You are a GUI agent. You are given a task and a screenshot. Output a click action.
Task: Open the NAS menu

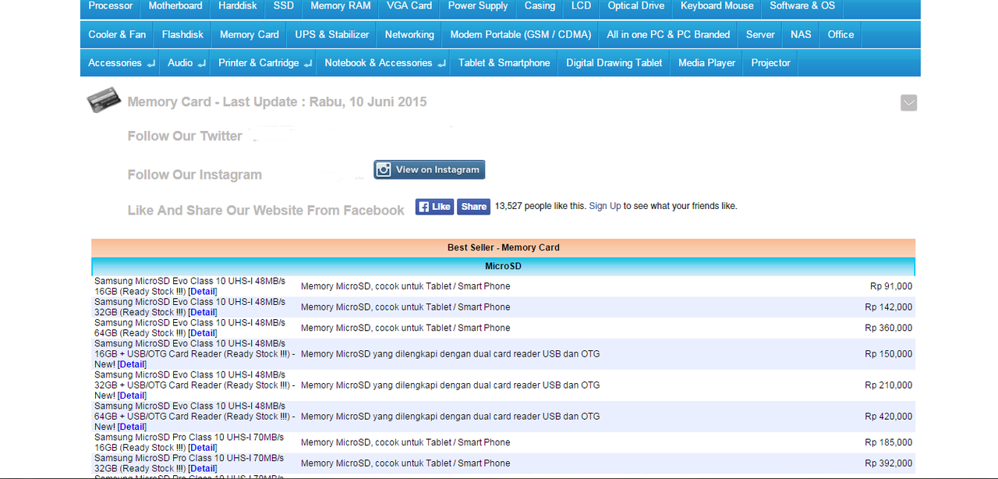click(x=801, y=34)
